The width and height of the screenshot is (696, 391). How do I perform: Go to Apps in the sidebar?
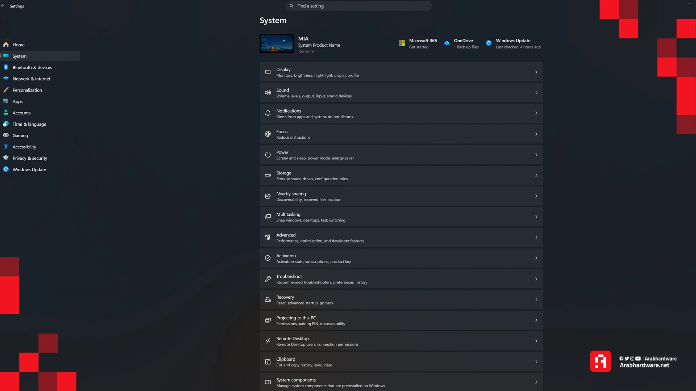(x=17, y=101)
